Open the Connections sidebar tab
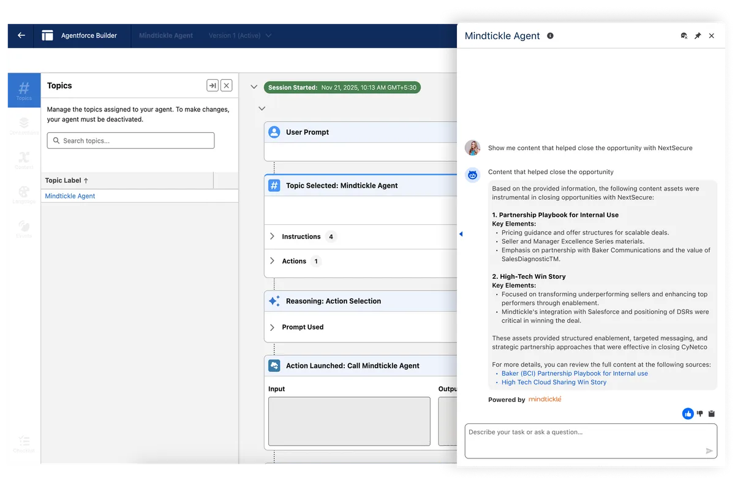735x489 pixels. (24, 125)
